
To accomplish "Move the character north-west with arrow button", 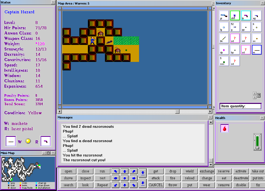I will (x=116, y=171).
